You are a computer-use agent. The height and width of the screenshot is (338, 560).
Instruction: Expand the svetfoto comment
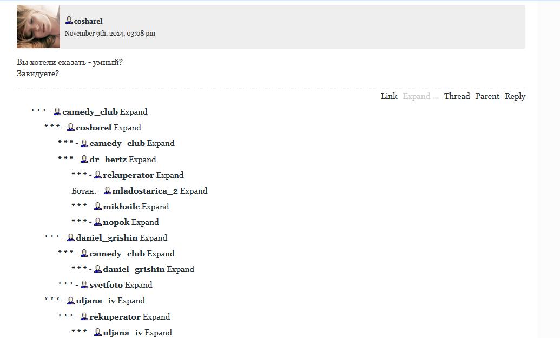(x=139, y=285)
